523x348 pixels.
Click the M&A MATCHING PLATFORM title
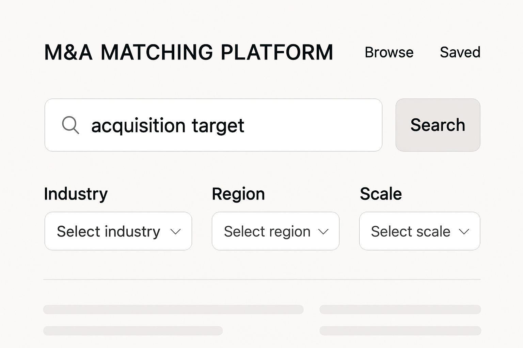[189, 52]
